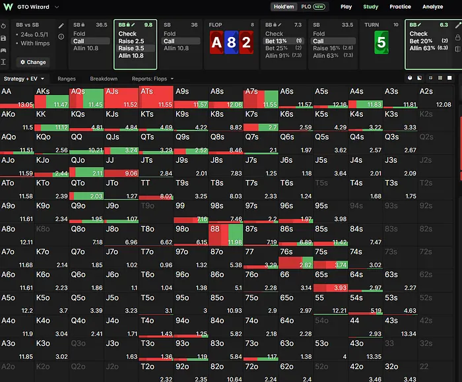
Task: Click the BB vs SB title
Action: tap(28, 25)
